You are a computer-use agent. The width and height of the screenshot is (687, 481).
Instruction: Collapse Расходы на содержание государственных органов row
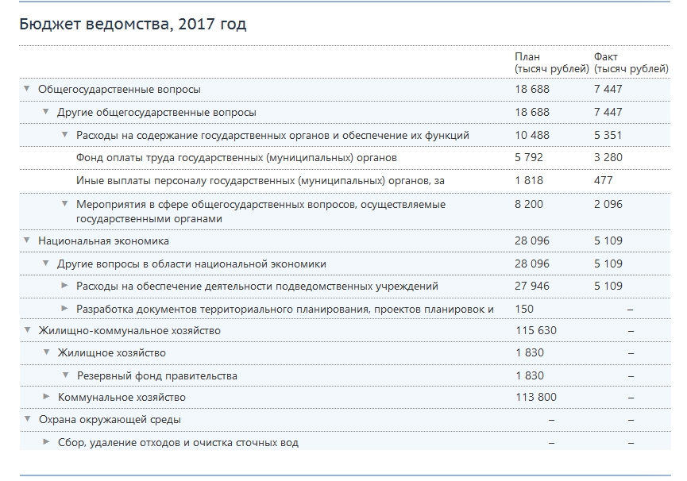(65, 135)
